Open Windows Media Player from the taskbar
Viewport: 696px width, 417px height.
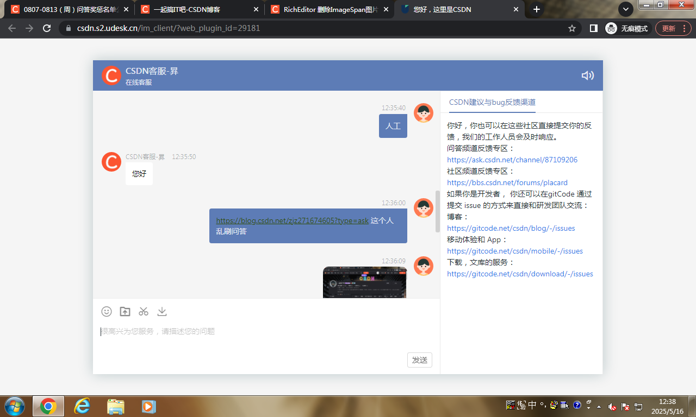click(x=148, y=406)
